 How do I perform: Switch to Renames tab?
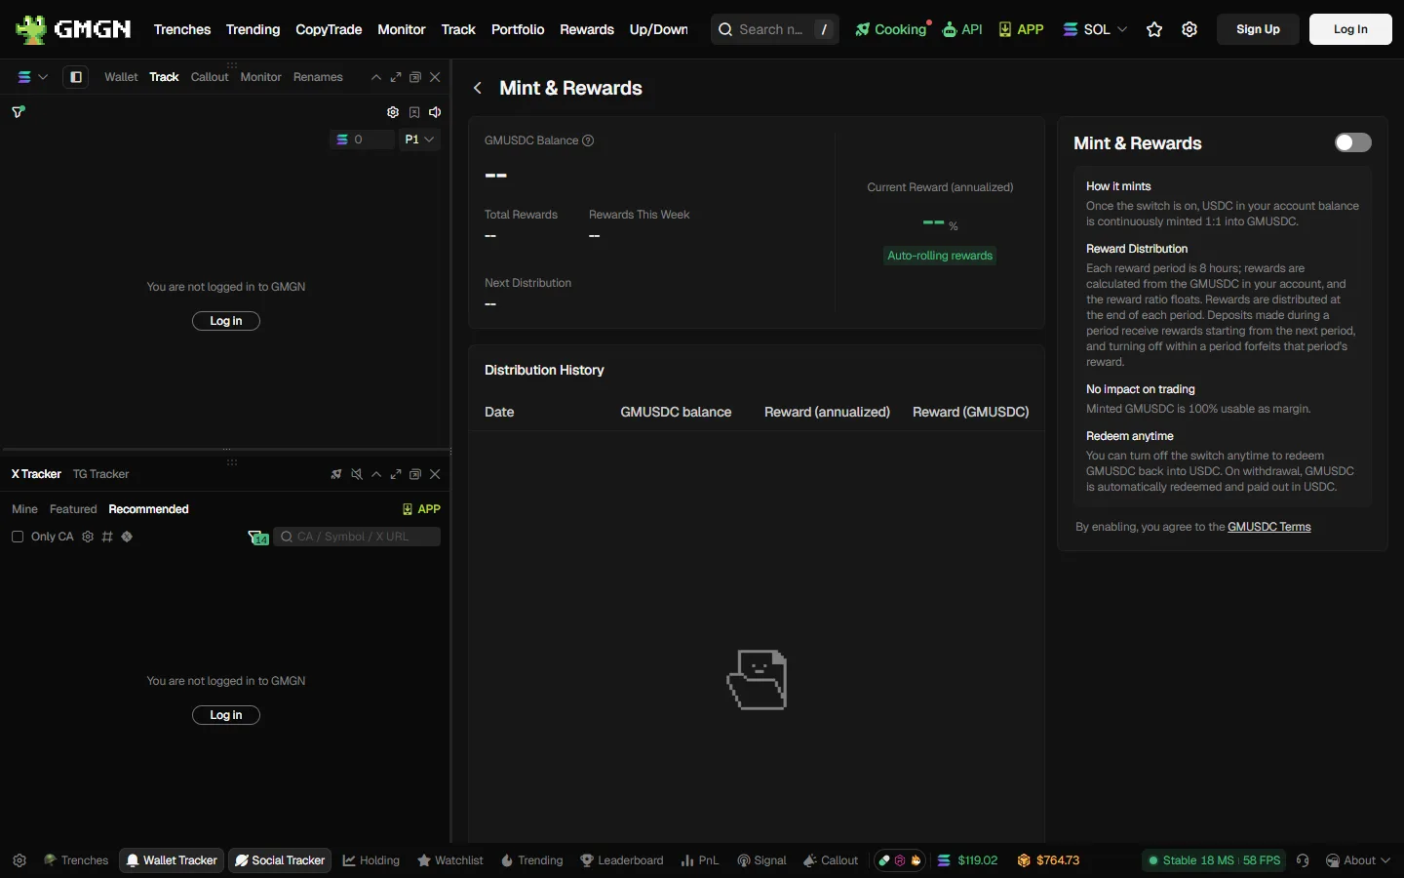coord(318,77)
